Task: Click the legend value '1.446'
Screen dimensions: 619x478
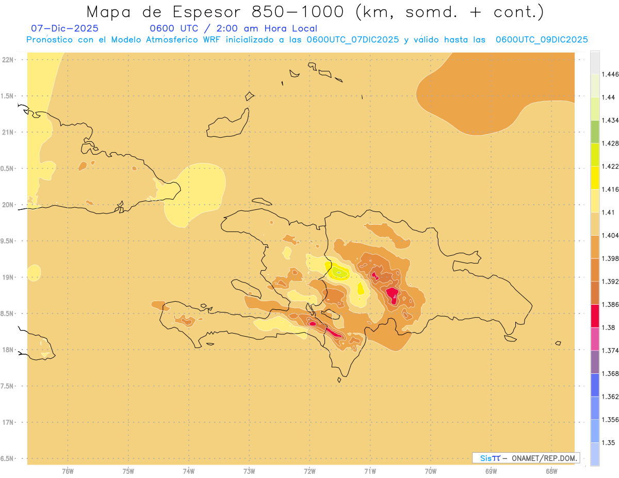Action: coord(610,74)
